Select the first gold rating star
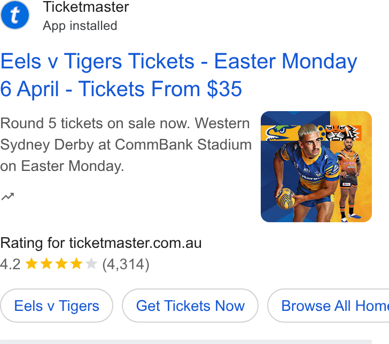Viewport: 389px width, 344px height. pos(32,264)
